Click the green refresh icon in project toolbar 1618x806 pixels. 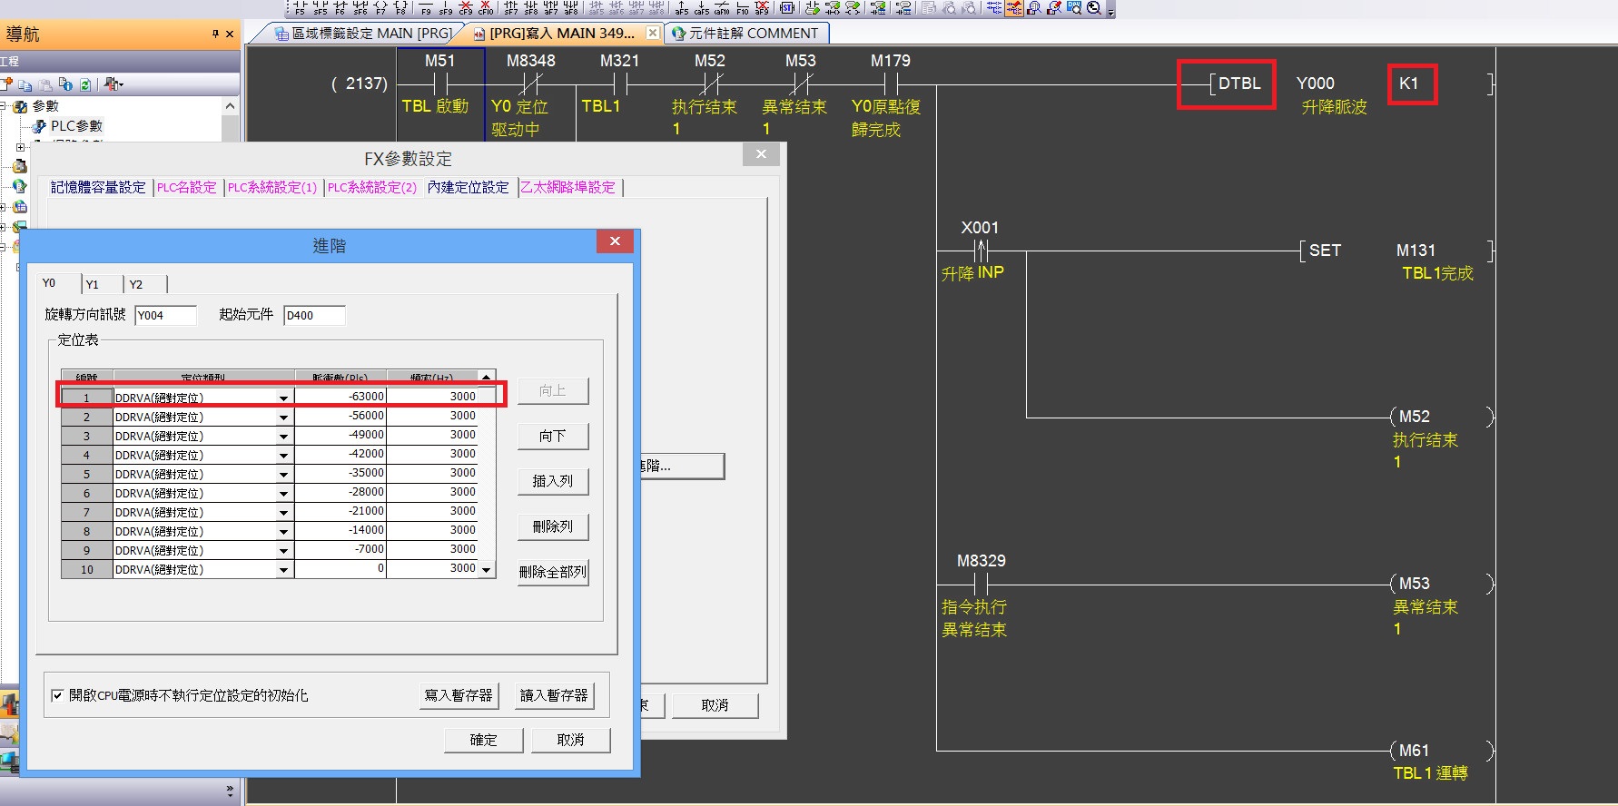tap(85, 84)
